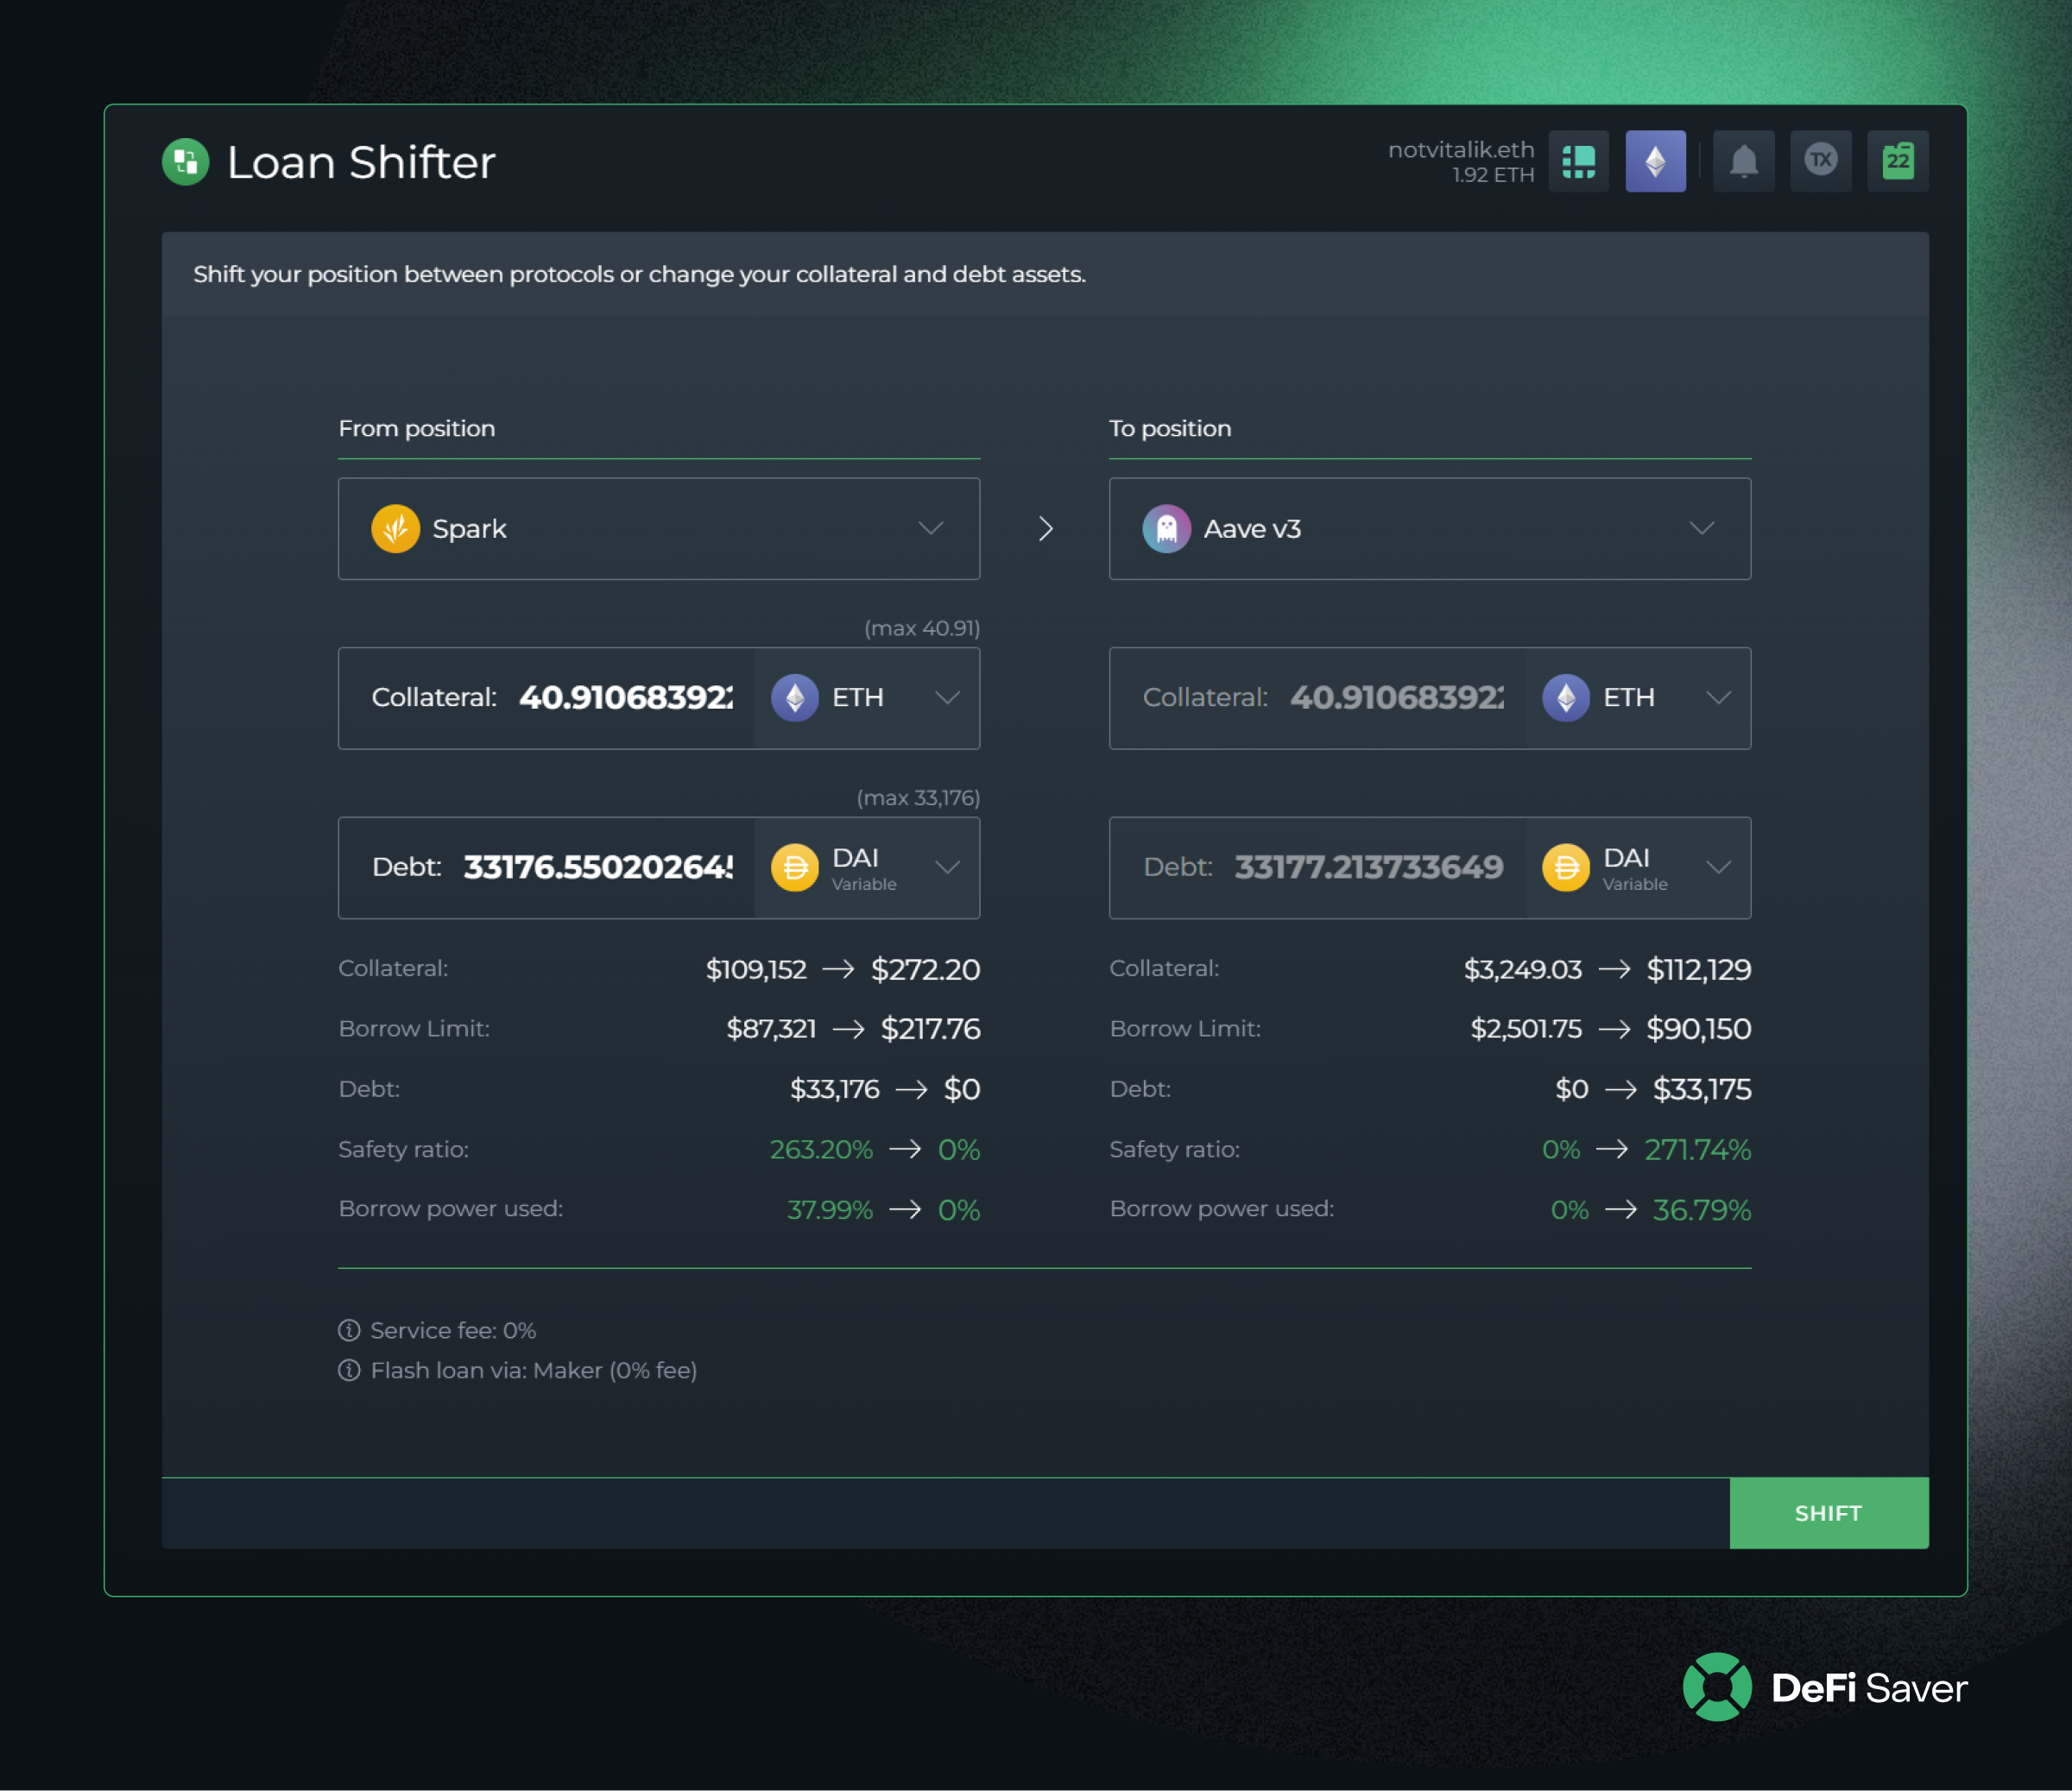Expand the Spark protocol dropdown
Screen dimensions: 2072x1791
(x=931, y=528)
